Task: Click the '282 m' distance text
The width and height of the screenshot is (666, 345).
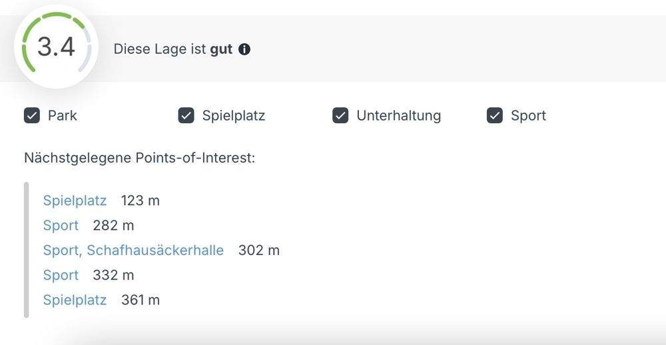Action: point(113,226)
